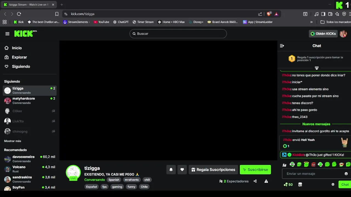Switch to the tizigga Stream browser tab
351x197 pixels.
tap(29, 5)
